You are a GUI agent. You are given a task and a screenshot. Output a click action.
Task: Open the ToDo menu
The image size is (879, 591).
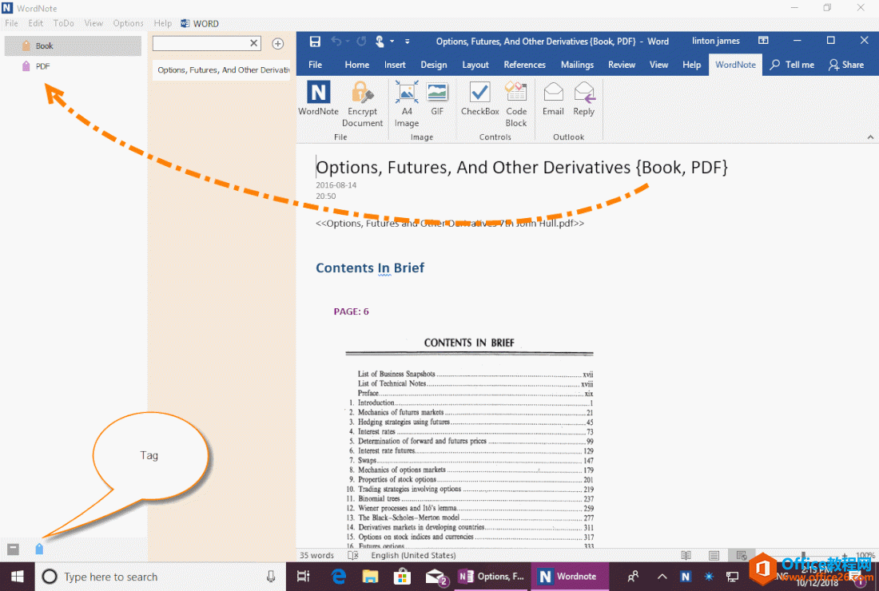(63, 22)
